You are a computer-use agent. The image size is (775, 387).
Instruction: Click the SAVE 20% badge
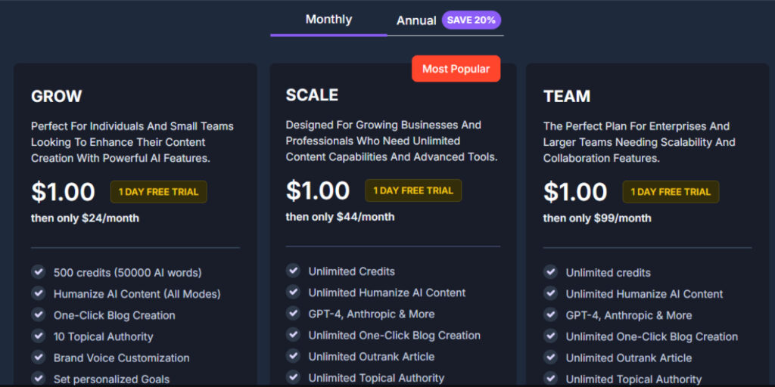click(x=471, y=20)
